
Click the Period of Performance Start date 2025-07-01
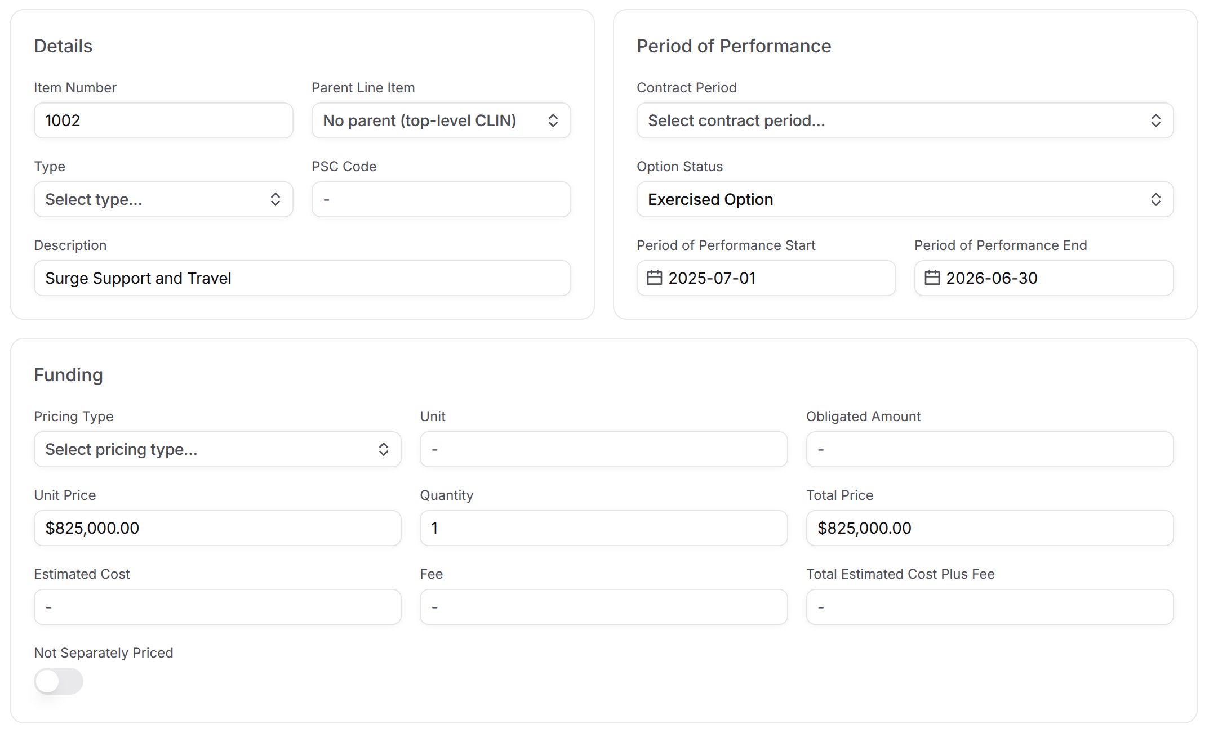766,278
